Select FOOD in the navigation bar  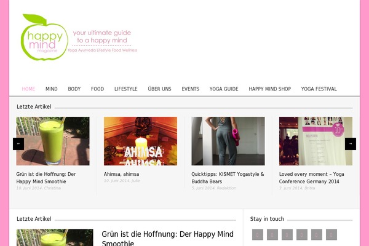coord(97,89)
